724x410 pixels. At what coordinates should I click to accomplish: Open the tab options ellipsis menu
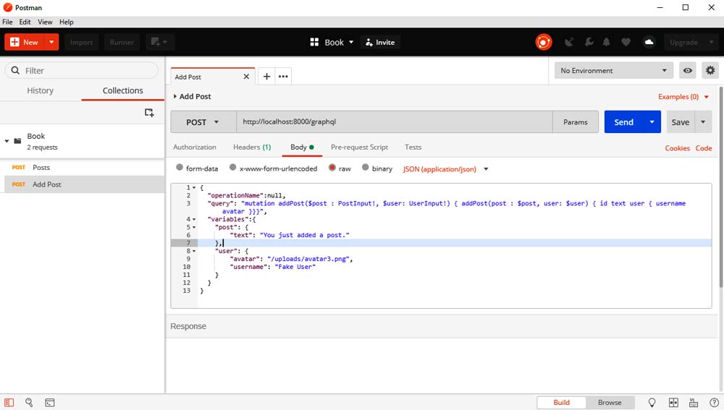[x=283, y=77]
